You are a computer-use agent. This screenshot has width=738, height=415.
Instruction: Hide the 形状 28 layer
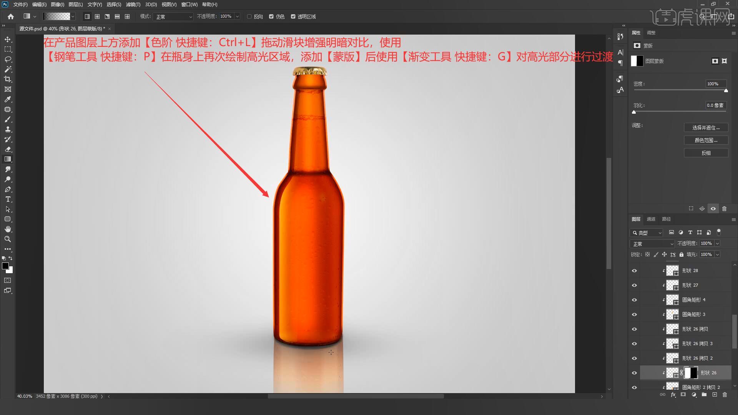click(634, 271)
